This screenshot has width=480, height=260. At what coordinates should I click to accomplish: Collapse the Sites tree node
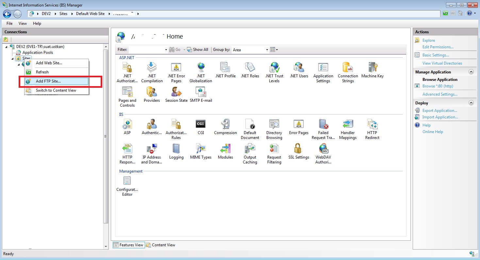13,58
